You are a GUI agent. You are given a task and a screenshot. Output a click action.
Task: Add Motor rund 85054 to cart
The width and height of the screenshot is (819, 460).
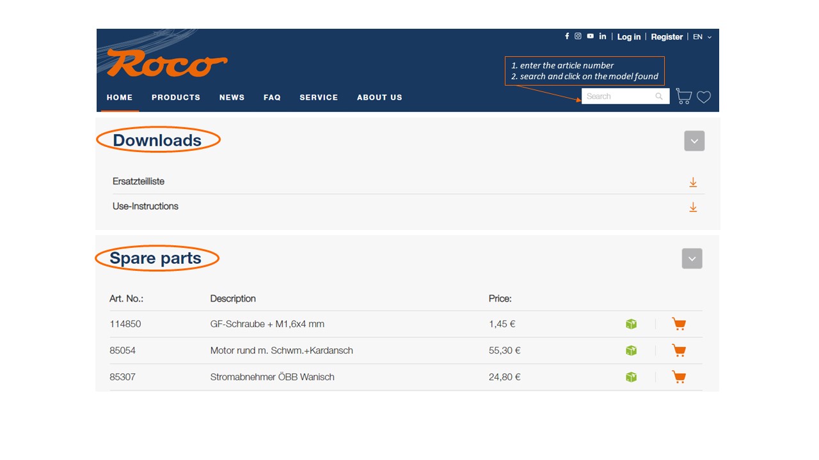(679, 350)
